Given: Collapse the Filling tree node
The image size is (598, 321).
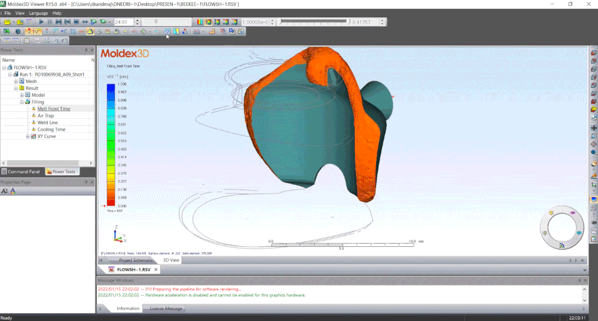Looking at the screenshot, I should pos(22,102).
